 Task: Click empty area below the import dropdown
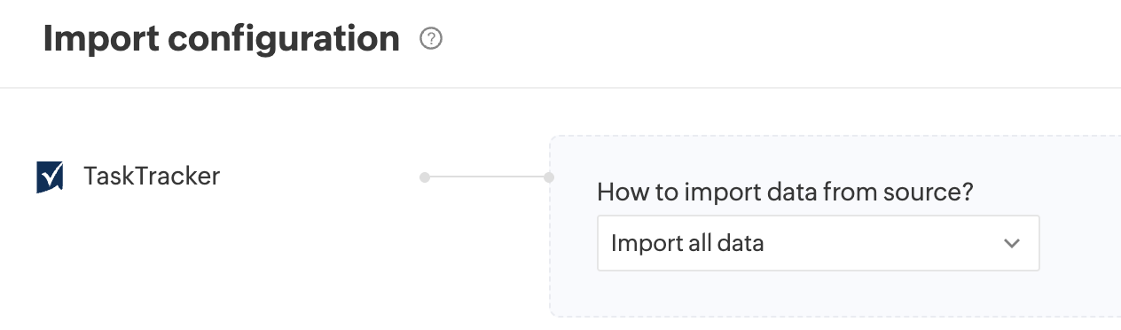[818, 294]
